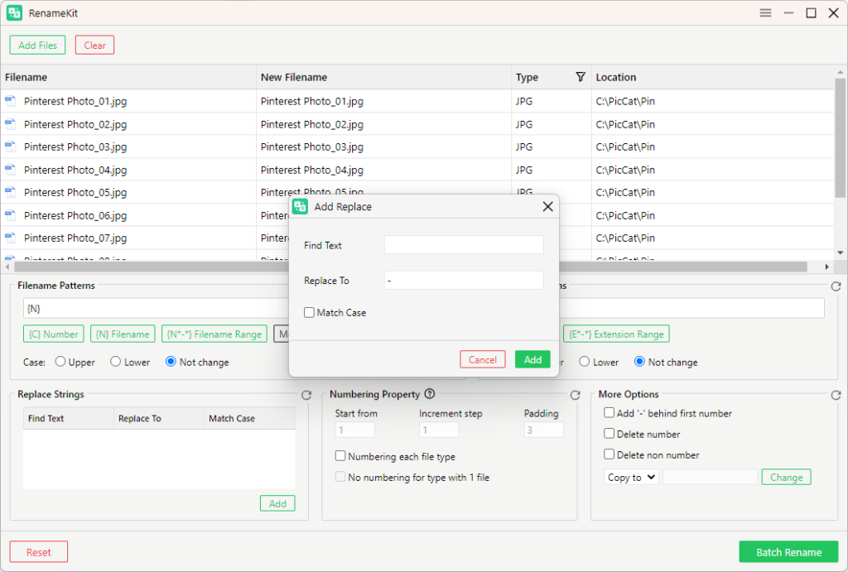Click the Type column filter icon
The height and width of the screenshot is (572, 848).
581,77
